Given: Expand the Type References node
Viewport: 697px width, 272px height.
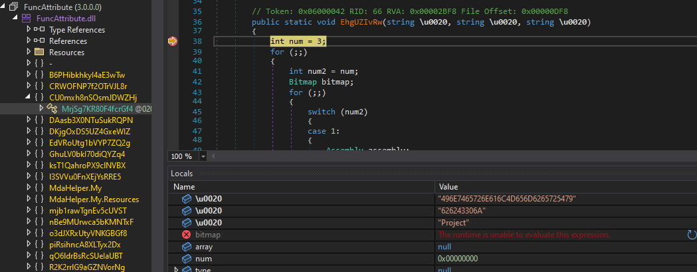Looking at the screenshot, I should click(29, 29).
